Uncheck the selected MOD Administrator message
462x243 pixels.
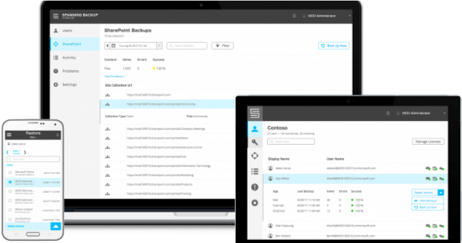tap(10, 182)
